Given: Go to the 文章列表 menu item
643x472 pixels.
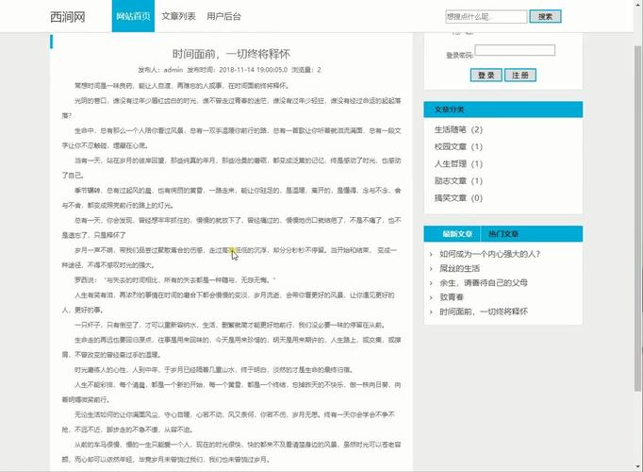Looking at the screenshot, I should tap(178, 16).
